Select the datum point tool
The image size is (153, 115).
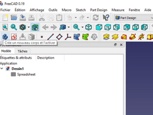pos(42,37)
